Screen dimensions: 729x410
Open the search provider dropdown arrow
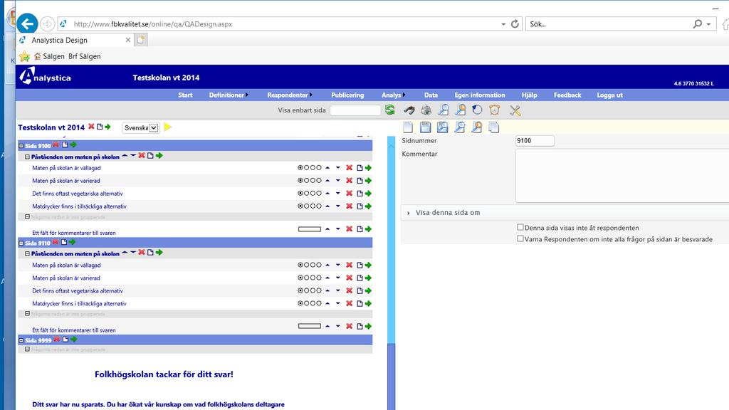point(708,24)
